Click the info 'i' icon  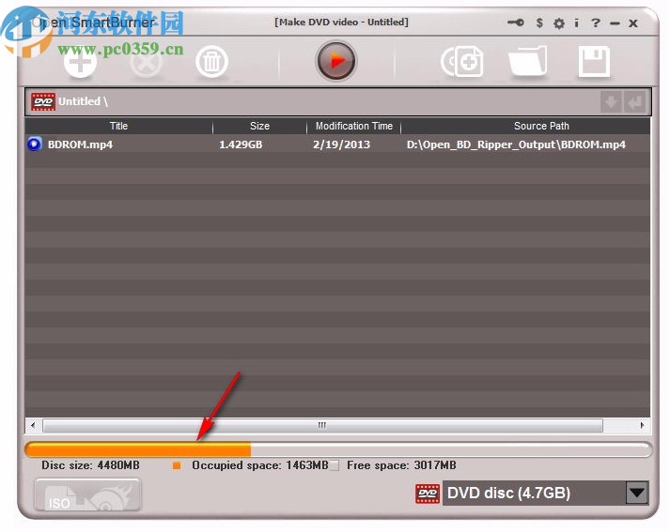(x=576, y=23)
